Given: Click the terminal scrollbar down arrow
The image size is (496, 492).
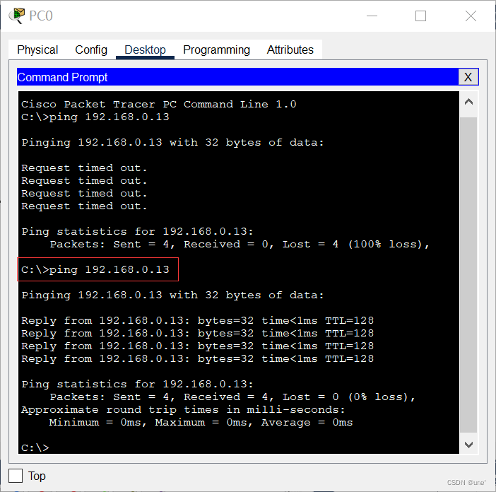Looking at the screenshot, I should (468, 445).
